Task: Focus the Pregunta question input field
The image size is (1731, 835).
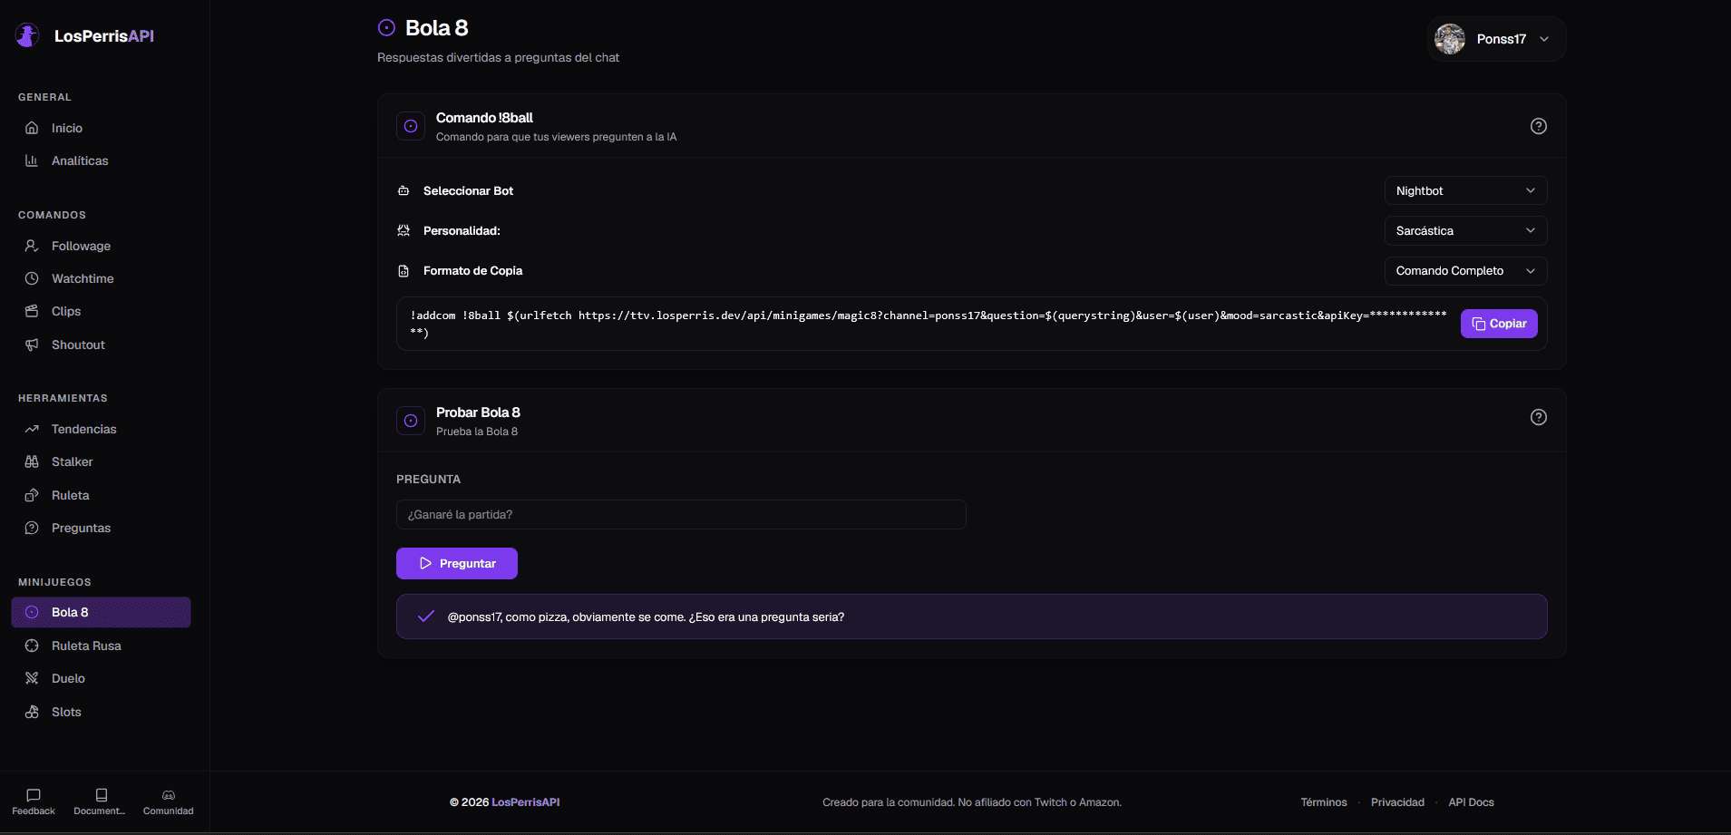Action: (681, 514)
